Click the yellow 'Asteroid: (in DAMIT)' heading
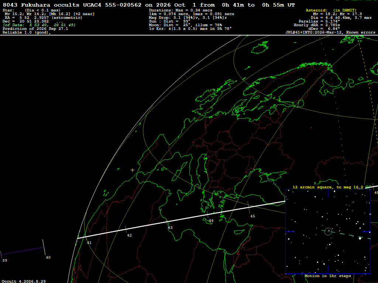The image size is (378, 283). pos(331,10)
